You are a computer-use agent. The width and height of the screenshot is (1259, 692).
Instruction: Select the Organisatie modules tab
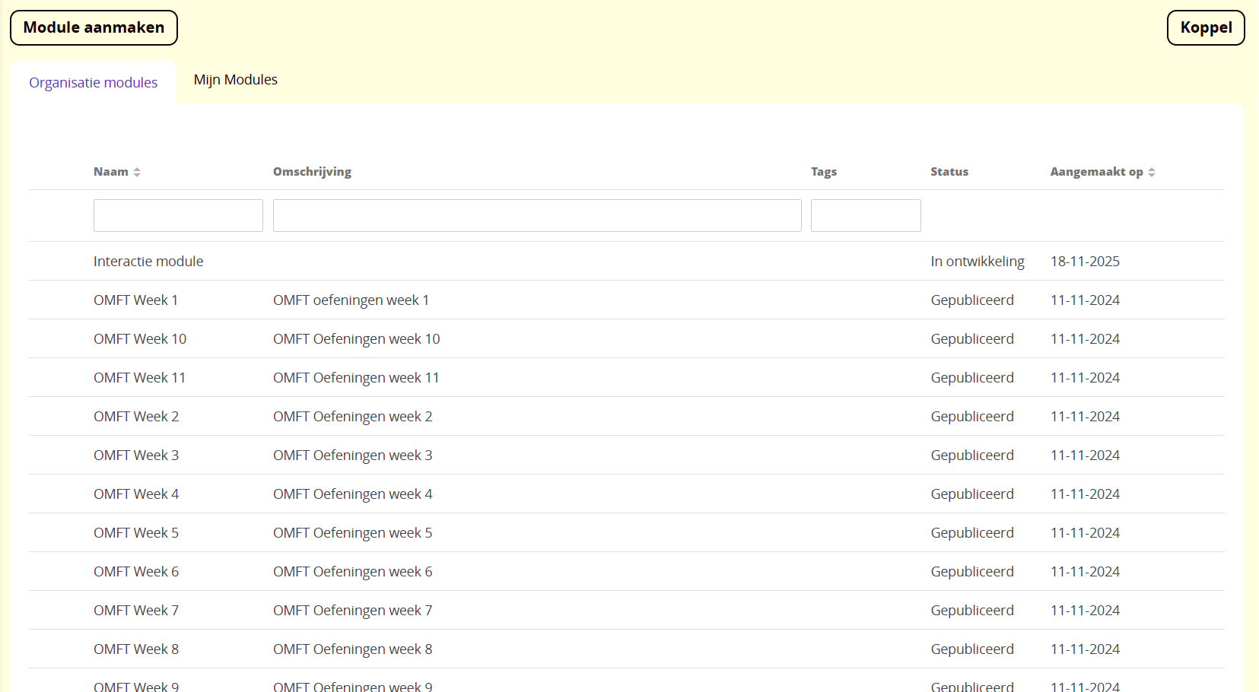pyautogui.click(x=93, y=83)
